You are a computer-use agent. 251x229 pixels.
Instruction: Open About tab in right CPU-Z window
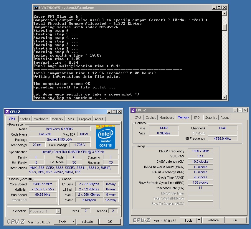click(225, 118)
